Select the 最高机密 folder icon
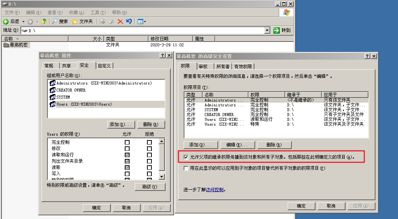398x219 pixels. (x=6, y=45)
